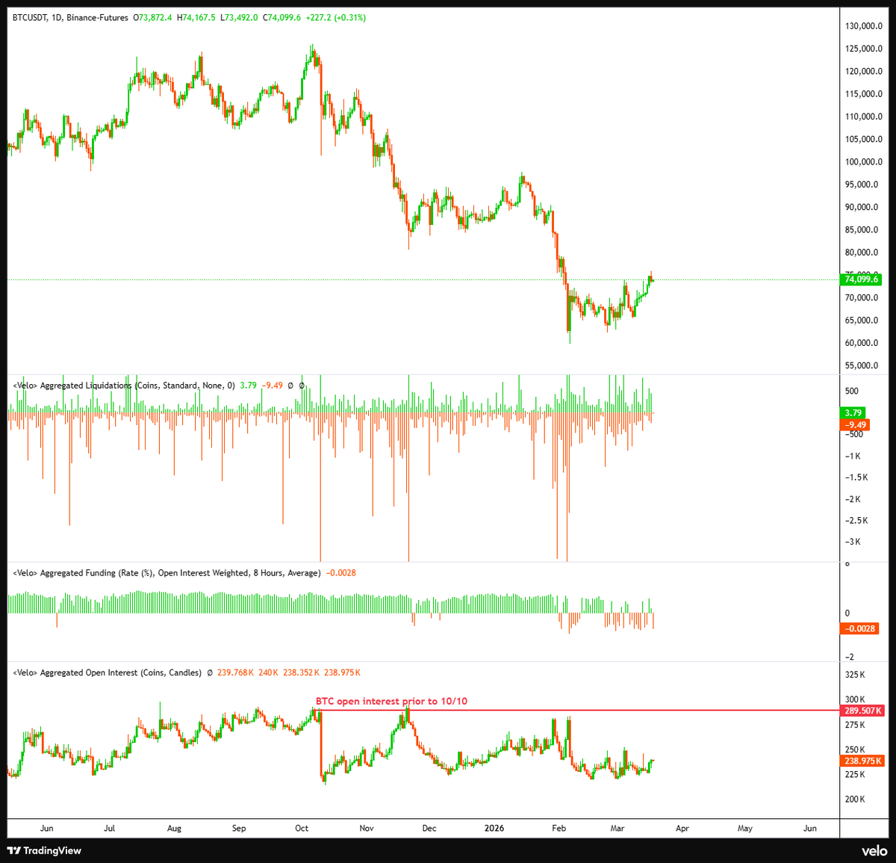Click the red 289.507K axis tag
The width and height of the screenshot is (896, 863).
[862, 711]
